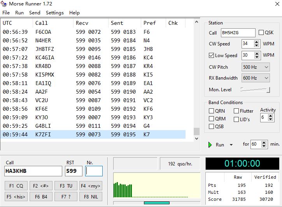The image size is (282, 207).
Task: Select the K7ZFI log row
Action: (x=93, y=134)
